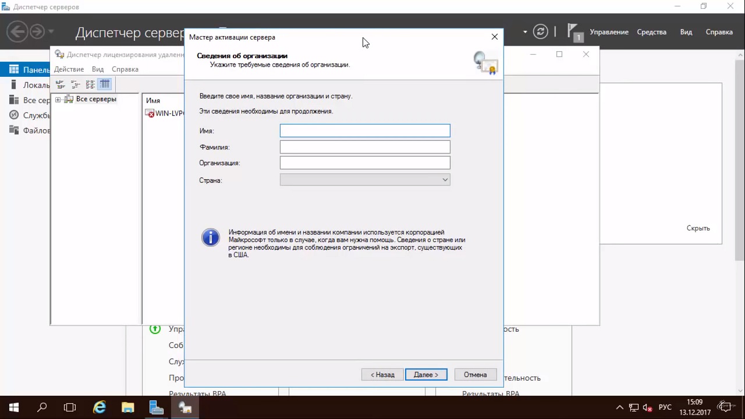
Task: Open the Страна country dropdown
Action: click(x=365, y=180)
